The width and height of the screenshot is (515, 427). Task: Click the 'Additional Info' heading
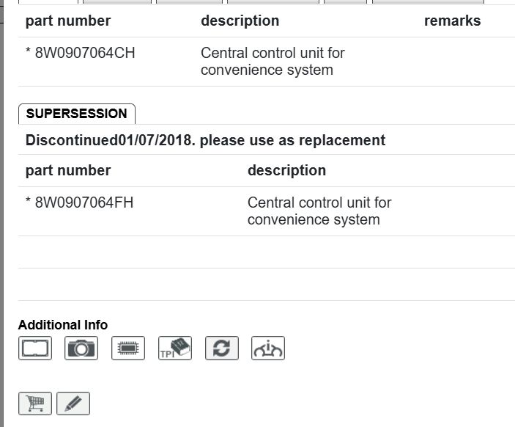coord(63,324)
